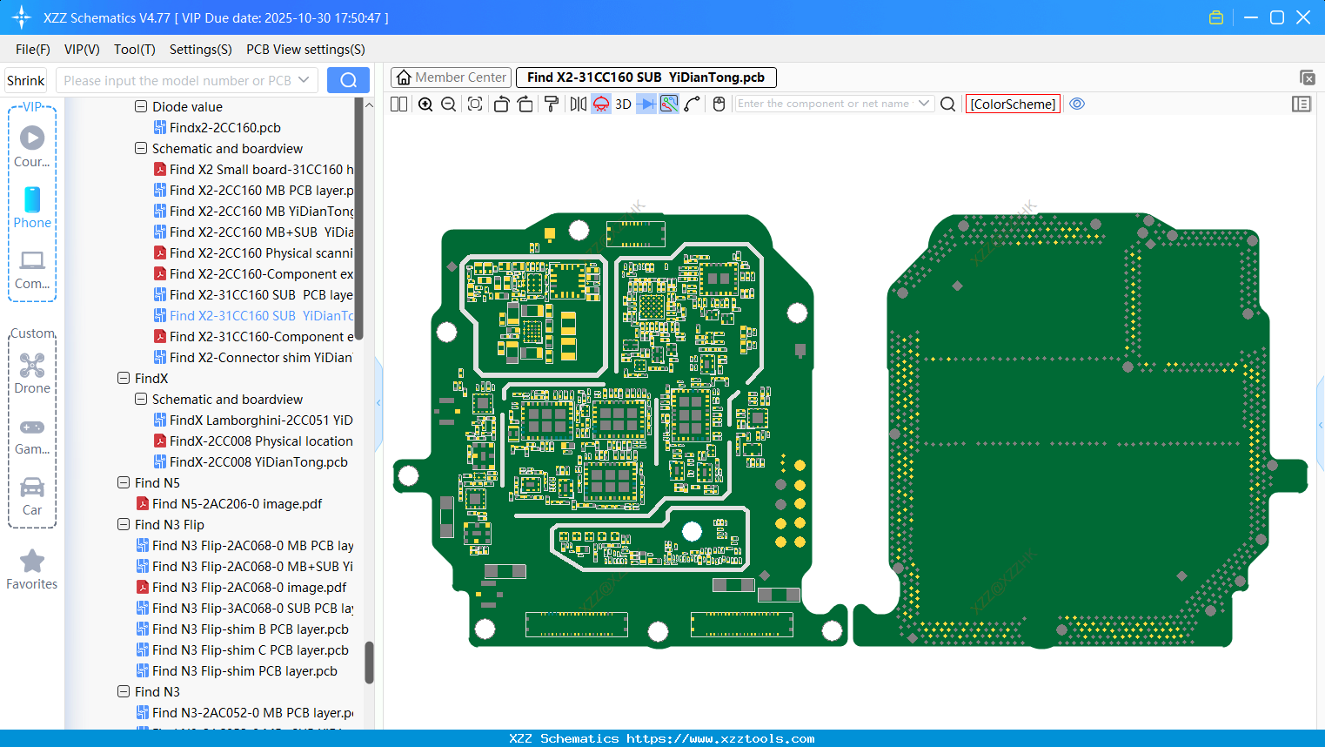The image size is (1325, 747).
Task: Open Find X2-Connector shim YiDianTong file
Action: point(253,358)
